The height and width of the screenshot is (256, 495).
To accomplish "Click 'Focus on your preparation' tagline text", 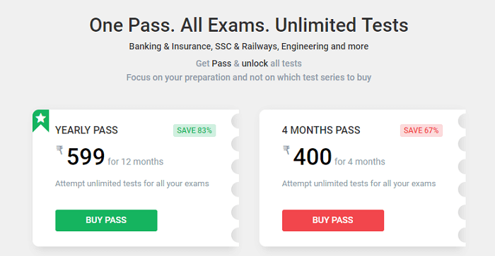I will [x=249, y=78].
